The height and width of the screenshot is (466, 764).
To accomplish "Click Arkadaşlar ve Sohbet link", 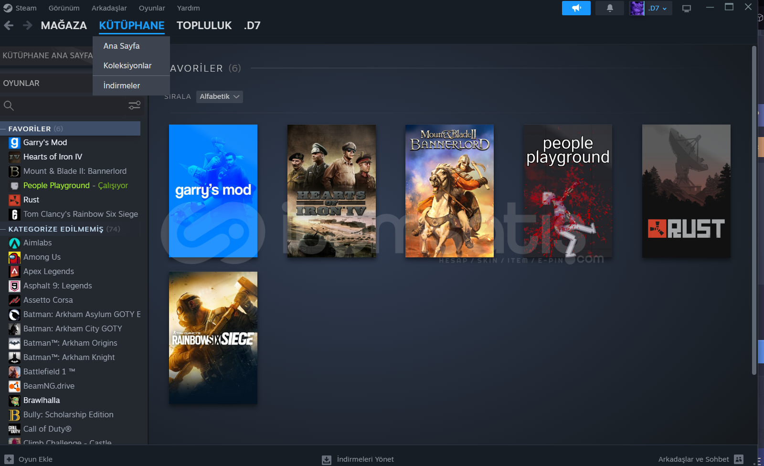I will coord(693,459).
